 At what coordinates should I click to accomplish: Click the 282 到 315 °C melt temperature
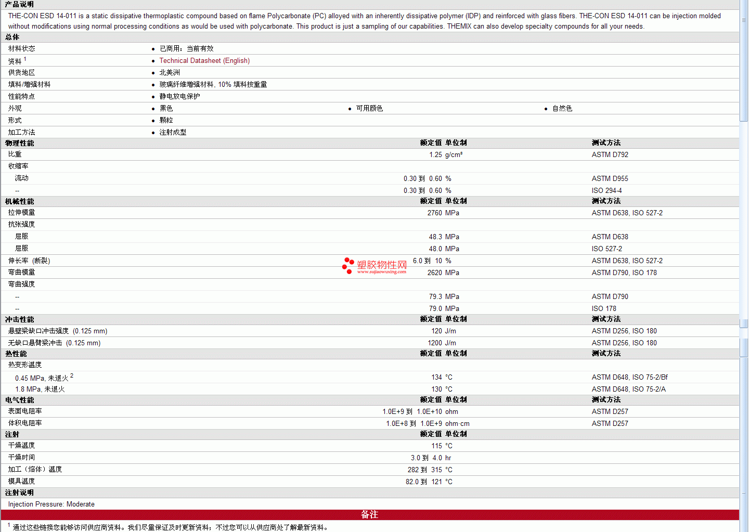(x=430, y=470)
